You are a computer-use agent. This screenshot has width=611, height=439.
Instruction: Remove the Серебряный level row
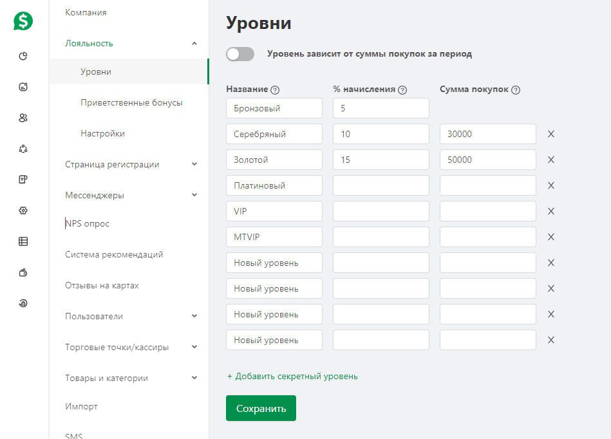pyautogui.click(x=551, y=134)
